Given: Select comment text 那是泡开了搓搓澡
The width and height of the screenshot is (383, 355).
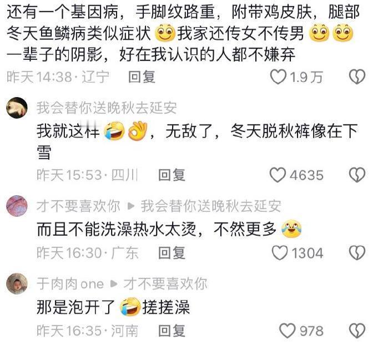Looking at the screenshot, I should 113,307.
